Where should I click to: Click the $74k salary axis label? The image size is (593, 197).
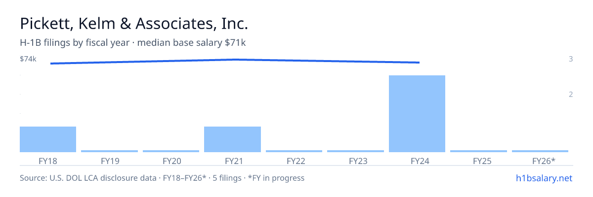[28, 59]
